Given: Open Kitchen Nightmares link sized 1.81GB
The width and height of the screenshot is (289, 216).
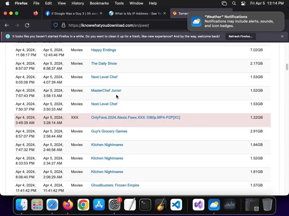Looking at the screenshot, I should [107, 172].
